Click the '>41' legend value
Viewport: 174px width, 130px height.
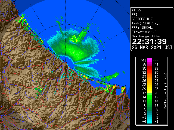click(x=143, y=60)
